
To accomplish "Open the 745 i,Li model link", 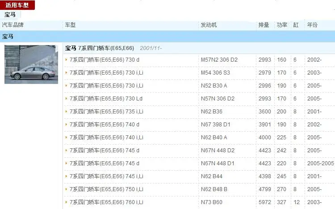I will pyautogui.click(x=106, y=176).
